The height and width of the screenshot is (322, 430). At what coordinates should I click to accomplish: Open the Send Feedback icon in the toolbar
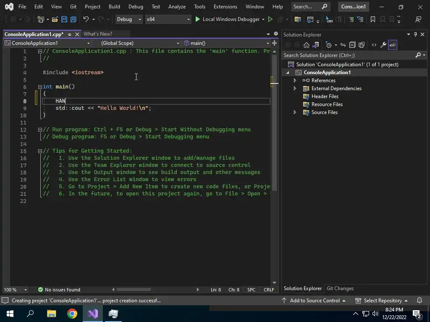click(x=418, y=19)
